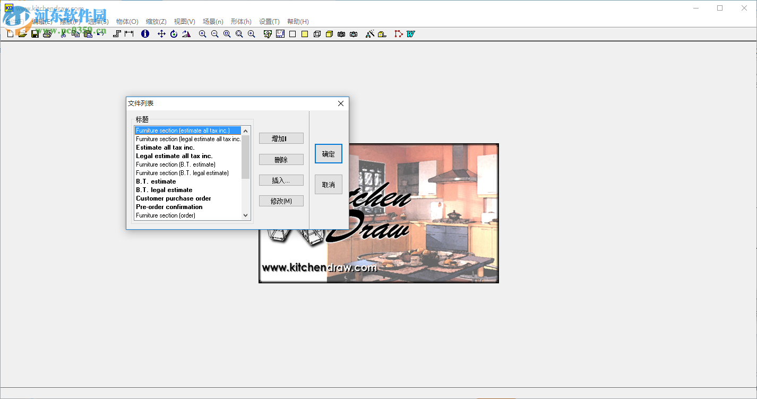The height and width of the screenshot is (399, 757).
Task: Select the dimension measurement icon
Action: 129,34
